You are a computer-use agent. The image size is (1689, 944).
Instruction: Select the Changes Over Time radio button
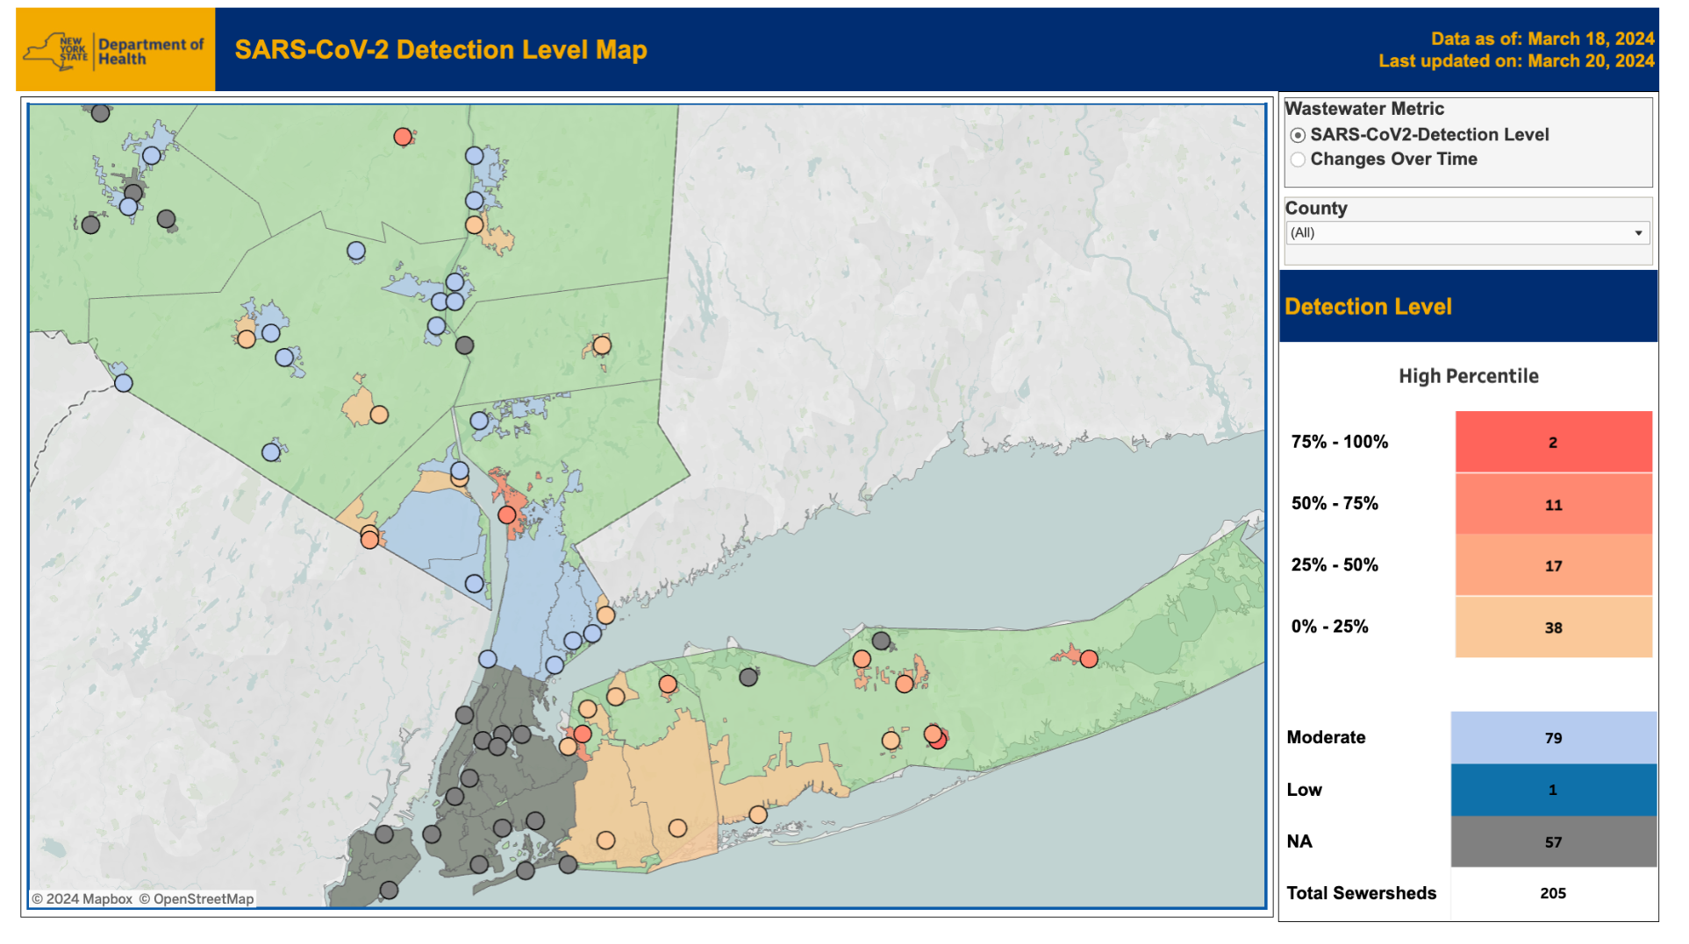1298,160
